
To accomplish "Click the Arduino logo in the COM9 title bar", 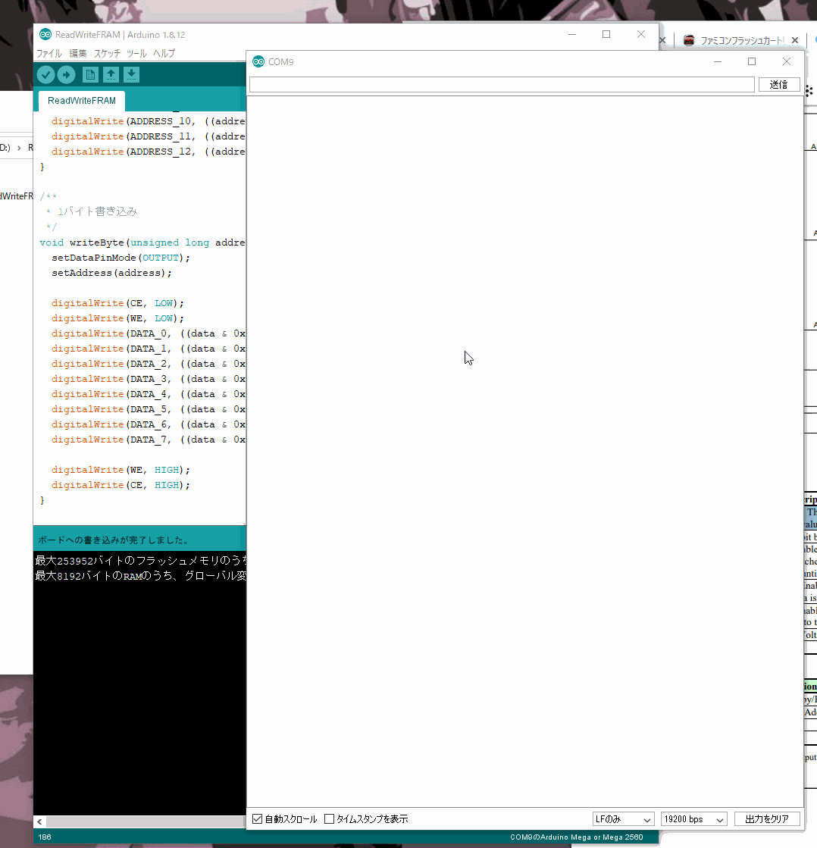I will (258, 61).
